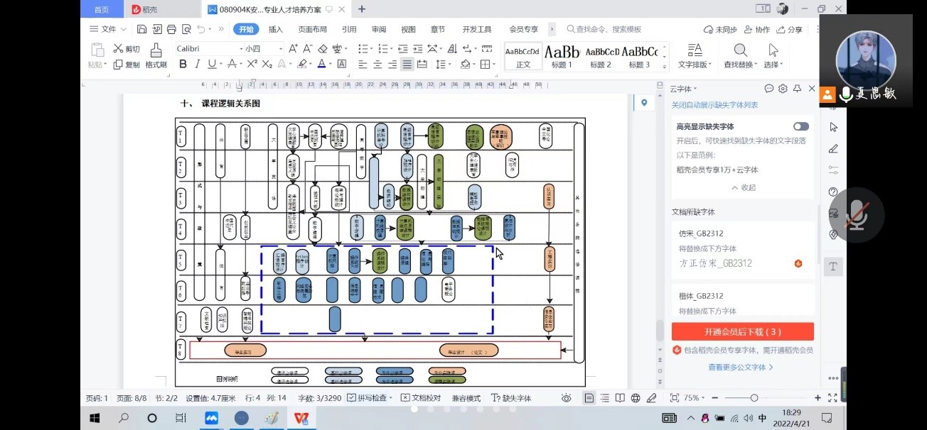Click the superscript X² icon

252,64
